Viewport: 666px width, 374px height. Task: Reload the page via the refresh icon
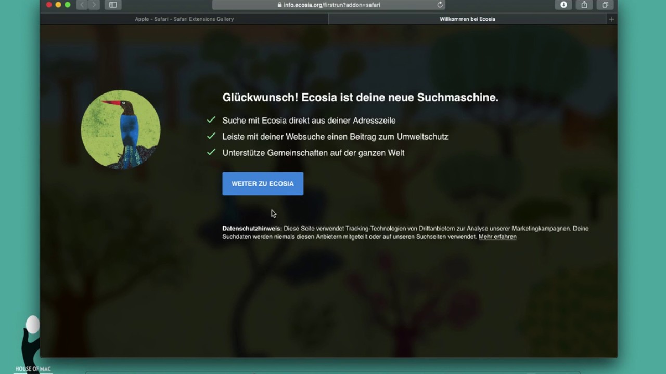440,5
